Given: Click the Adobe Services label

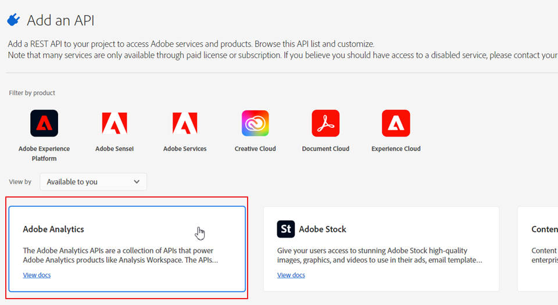Looking at the screenshot, I should pyautogui.click(x=185, y=149).
